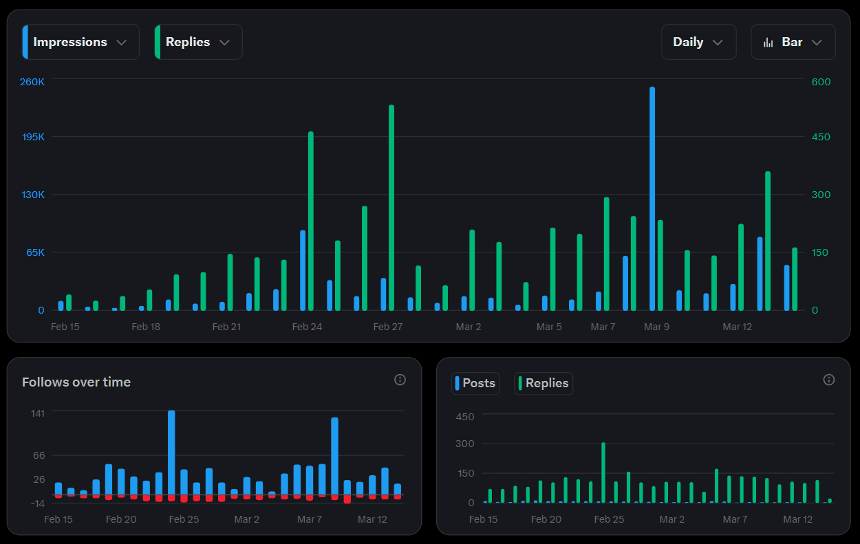Click chevron arrow next to Daily
Viewport: 860px width, 544px height.
(718, 43)
